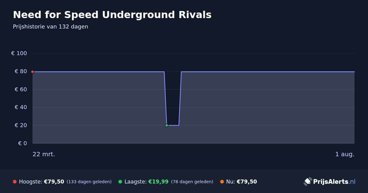Image resolution: width=368 pixels, height=193 pixels.
Task: Click the red Hoogste legend dot
Action: 15,182
